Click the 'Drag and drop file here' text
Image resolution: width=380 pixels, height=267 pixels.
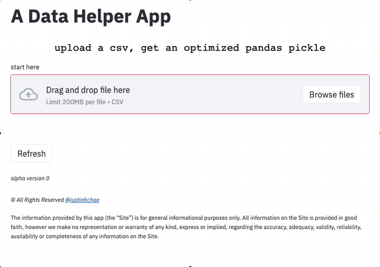(88, 90)
